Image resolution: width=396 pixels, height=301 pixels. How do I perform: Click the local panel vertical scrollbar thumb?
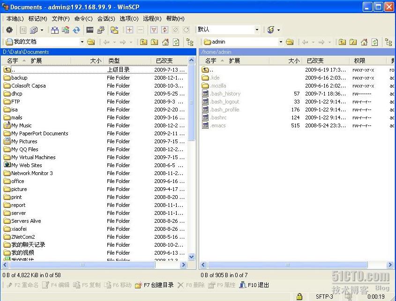[191, 103]
